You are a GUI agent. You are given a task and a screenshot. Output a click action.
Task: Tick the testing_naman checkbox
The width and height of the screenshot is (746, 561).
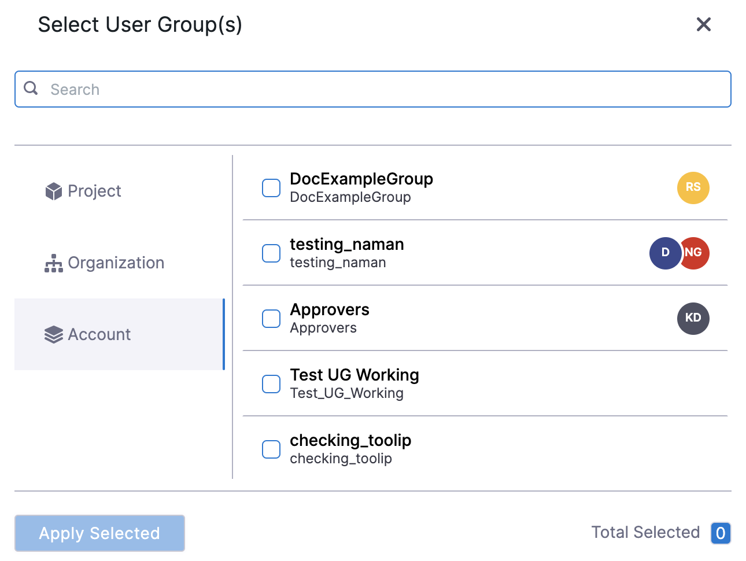pos(271,253)
